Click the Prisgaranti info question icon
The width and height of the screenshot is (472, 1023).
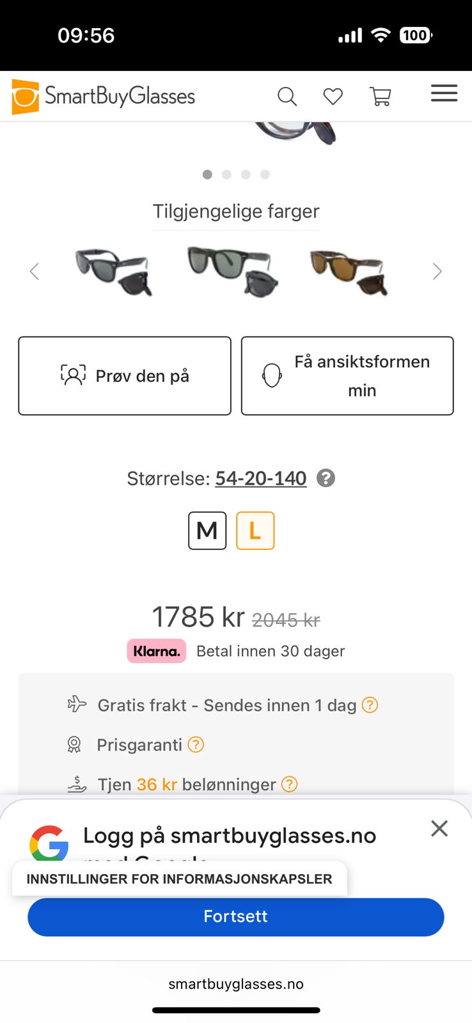click(x=196, y=744)
